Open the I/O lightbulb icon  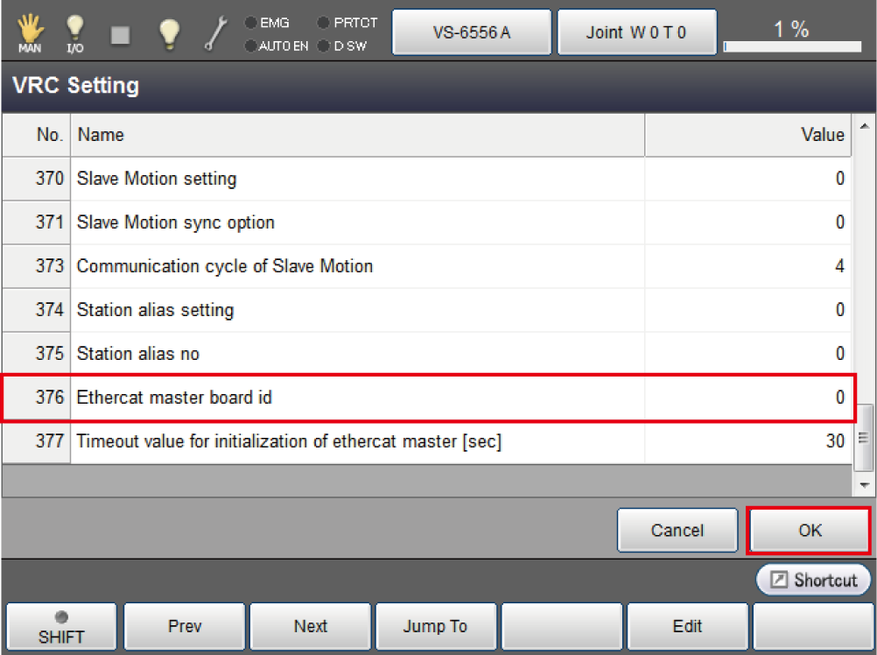click(74, 32)
